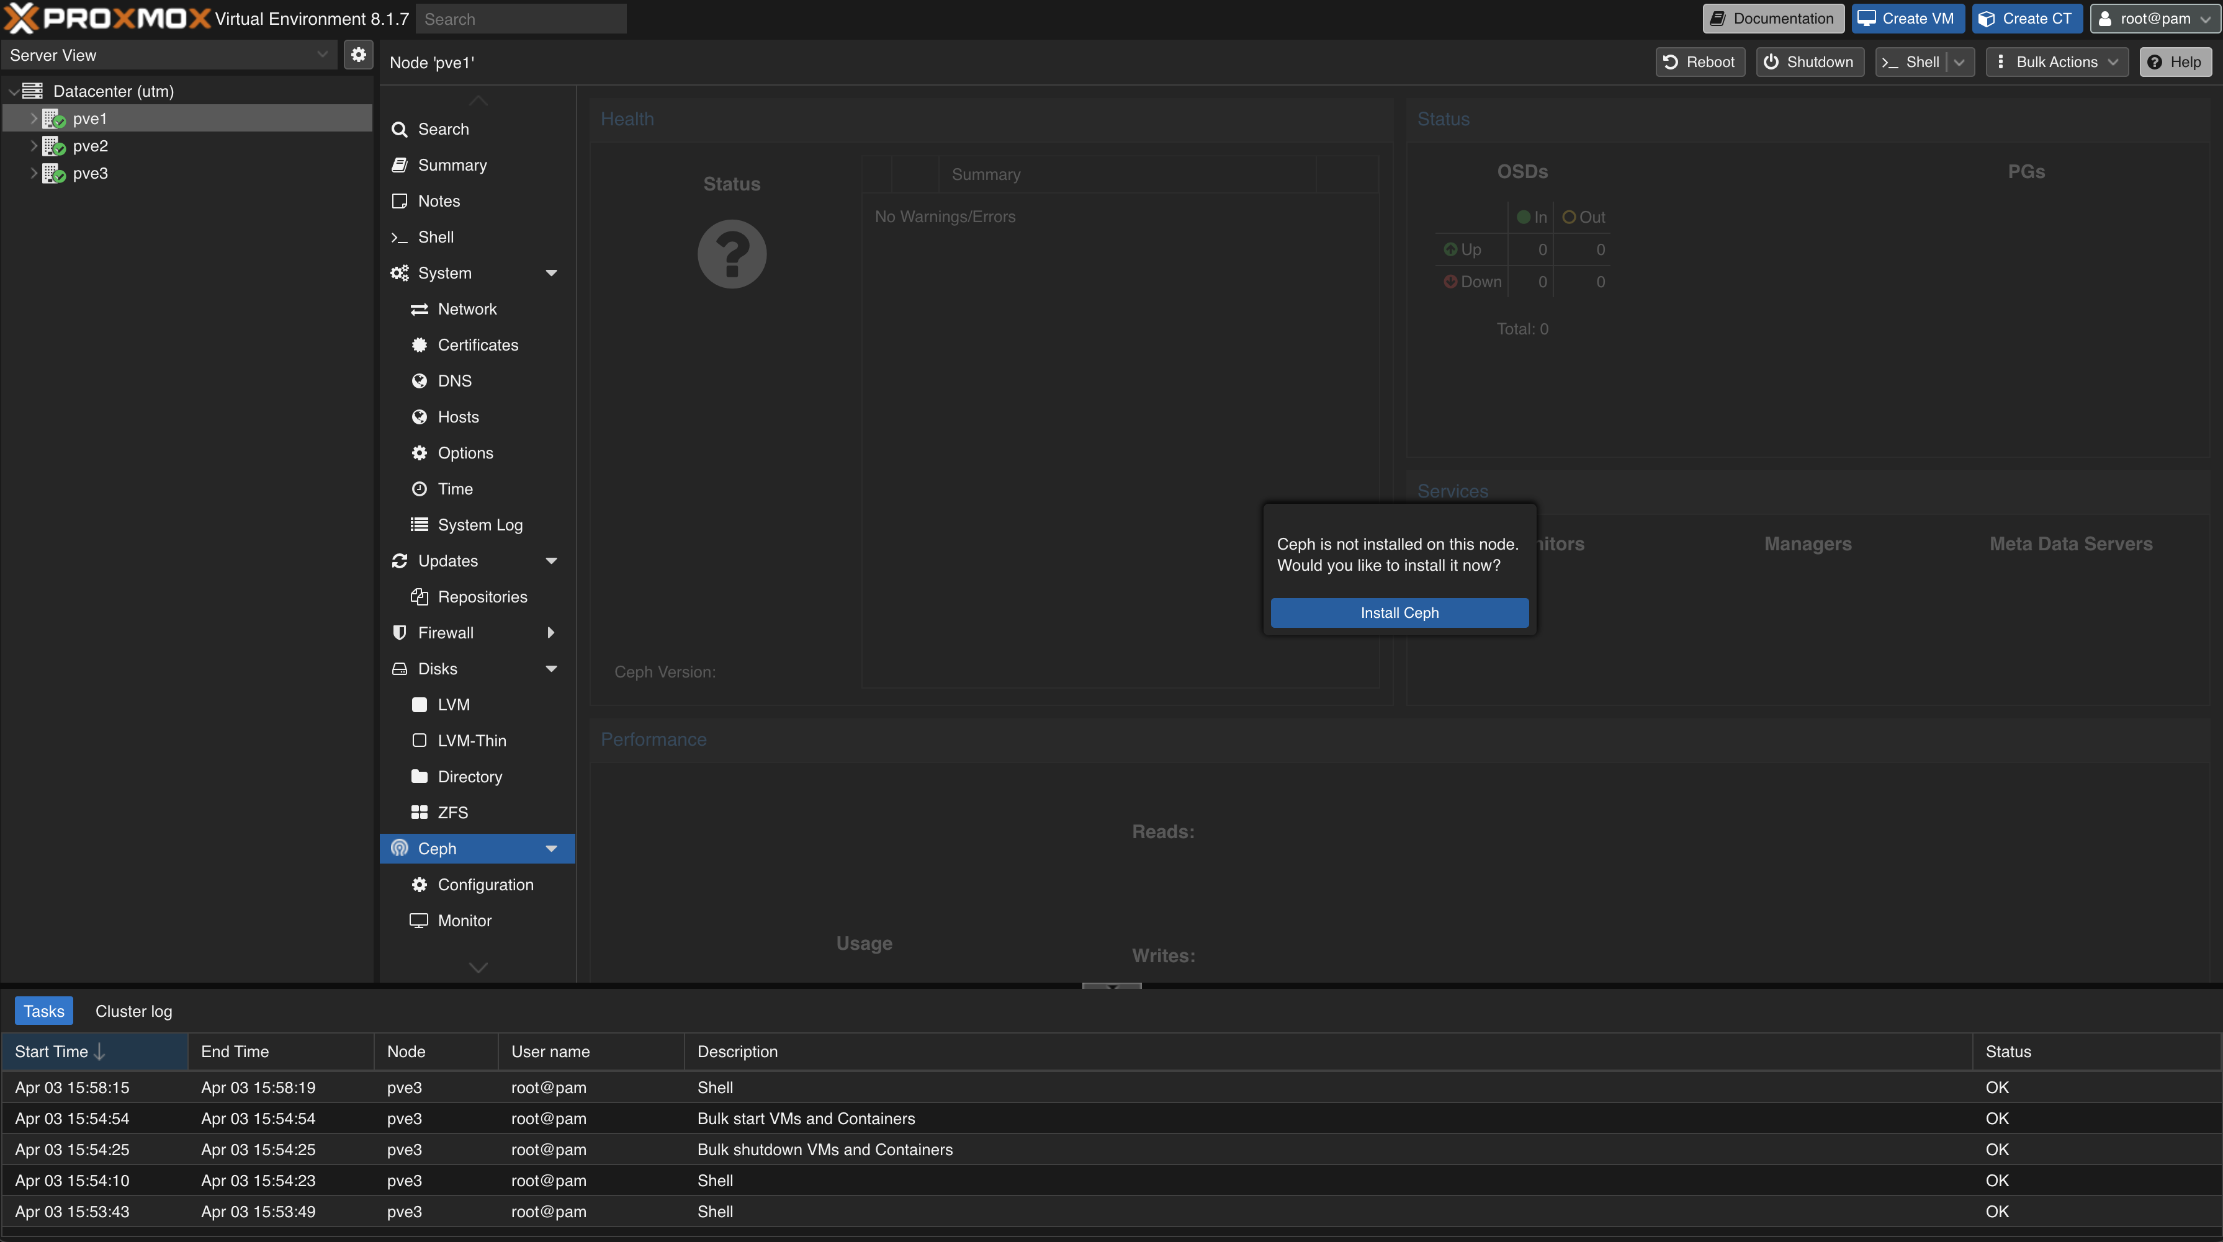This screenshot has height=1242, width=2223.
Task: Click the gear icon beside Server View
Action: (x=358, y=55)
